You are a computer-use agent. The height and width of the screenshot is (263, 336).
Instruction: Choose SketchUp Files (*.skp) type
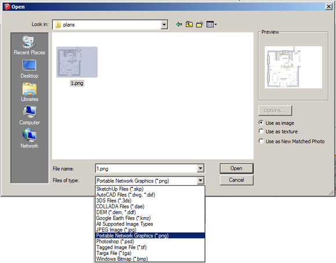click(x=150, y=189)
